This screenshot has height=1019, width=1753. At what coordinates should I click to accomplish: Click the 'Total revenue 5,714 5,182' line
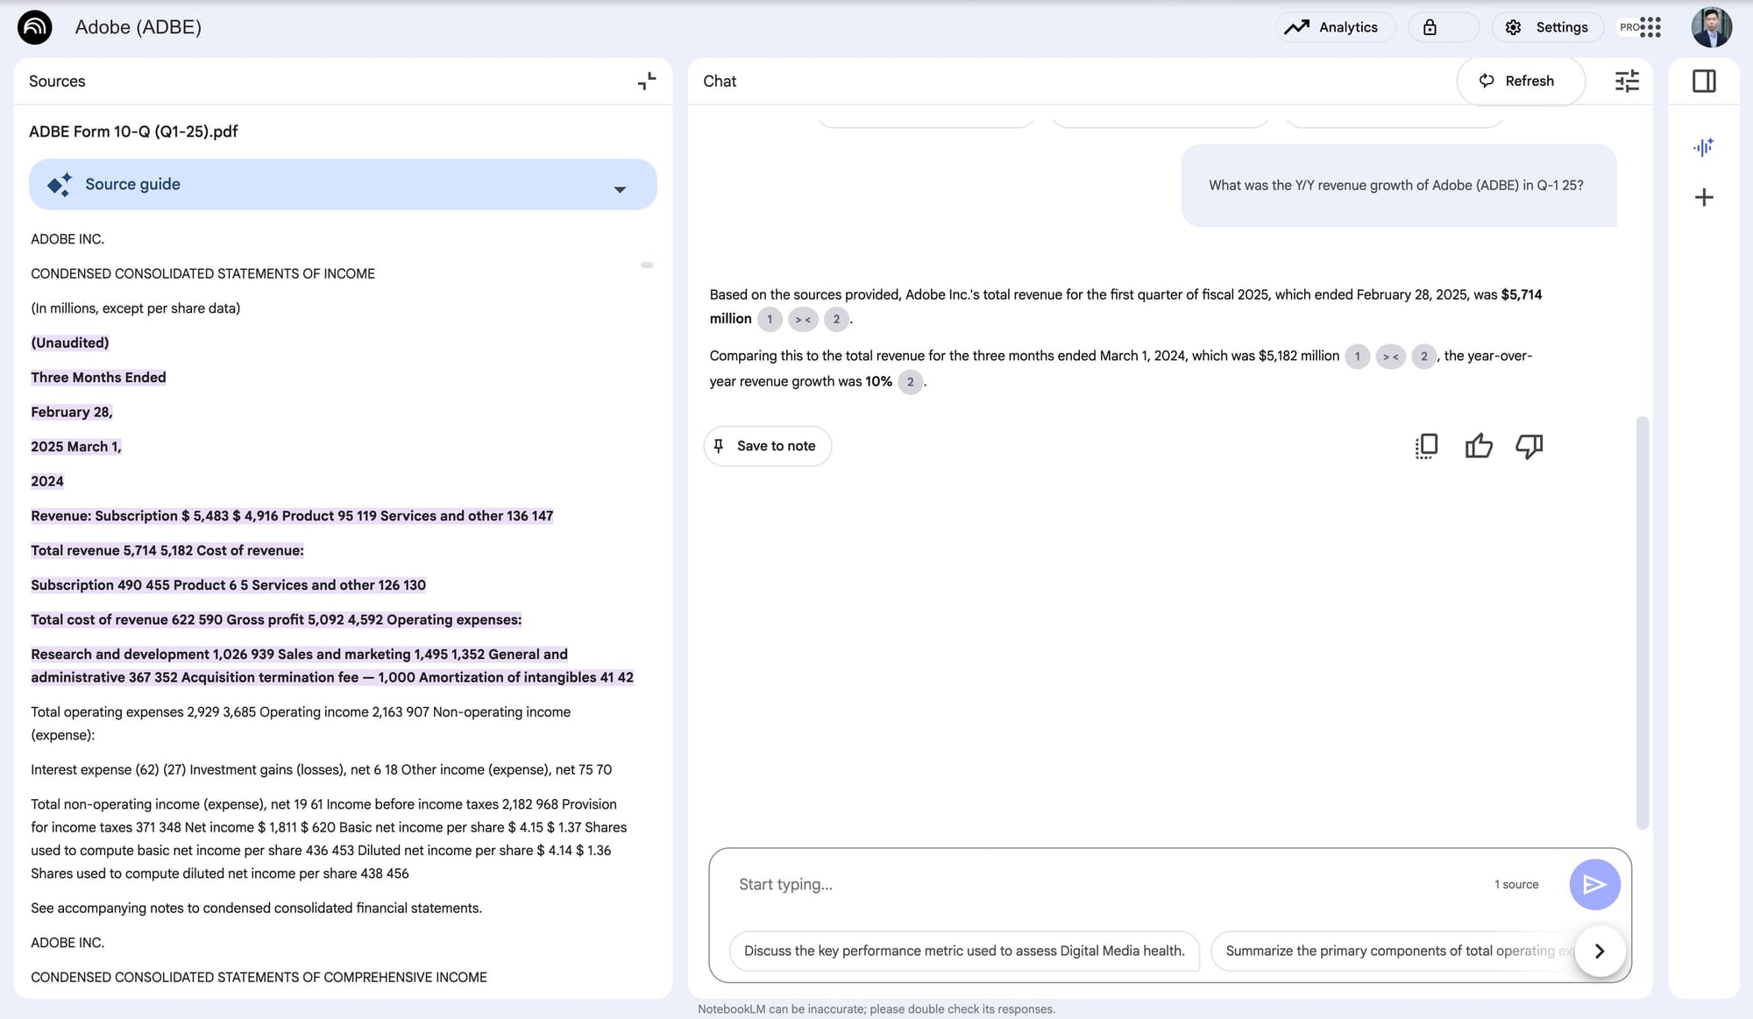point(167,550)
